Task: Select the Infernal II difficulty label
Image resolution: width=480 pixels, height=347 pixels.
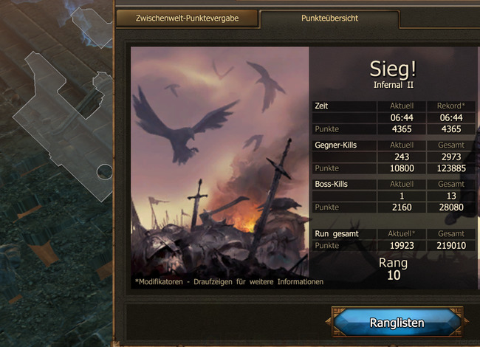Action: coord(394,85)
